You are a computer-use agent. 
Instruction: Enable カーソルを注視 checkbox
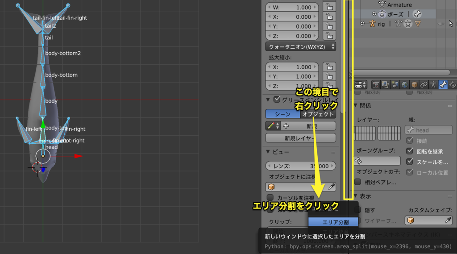pyautogui.click(x=270, y=197)
